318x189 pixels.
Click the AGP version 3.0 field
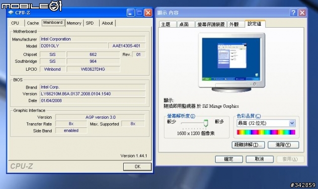100,117
